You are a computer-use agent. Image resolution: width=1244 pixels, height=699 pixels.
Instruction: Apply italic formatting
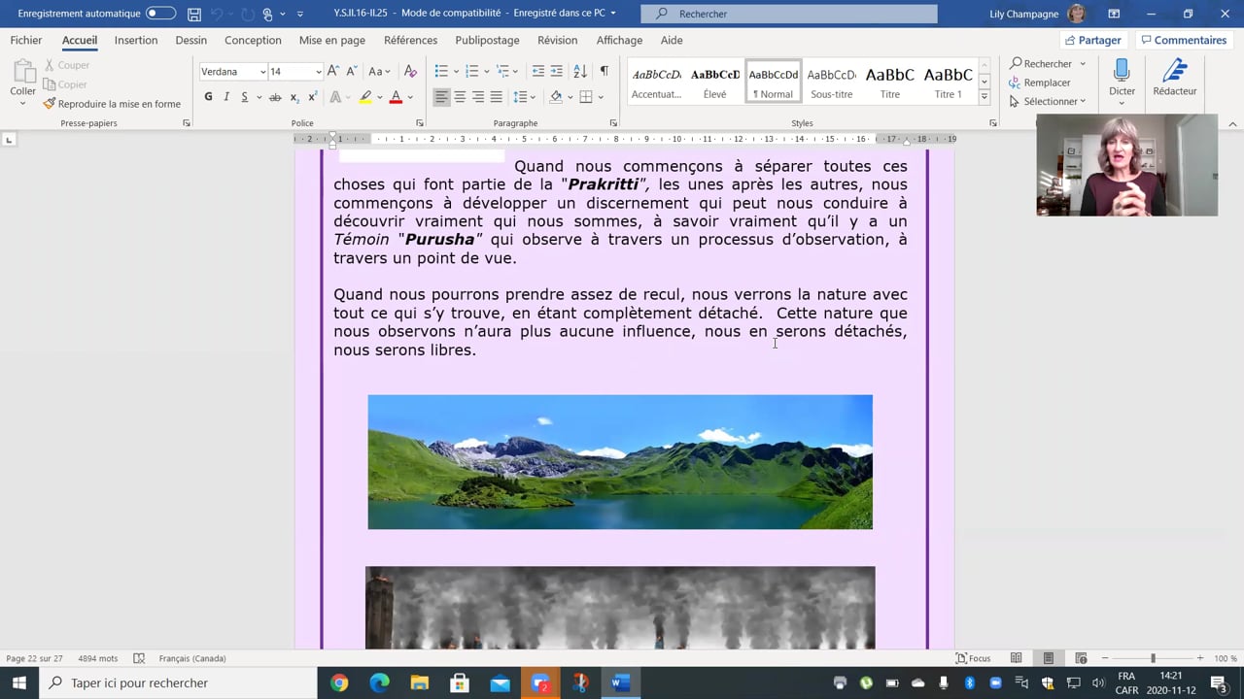(x=226, y=97)
